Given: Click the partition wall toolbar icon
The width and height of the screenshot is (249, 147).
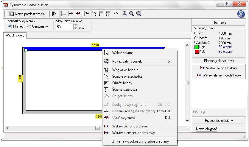Looking at the screenshot, I should click(108, 14).
